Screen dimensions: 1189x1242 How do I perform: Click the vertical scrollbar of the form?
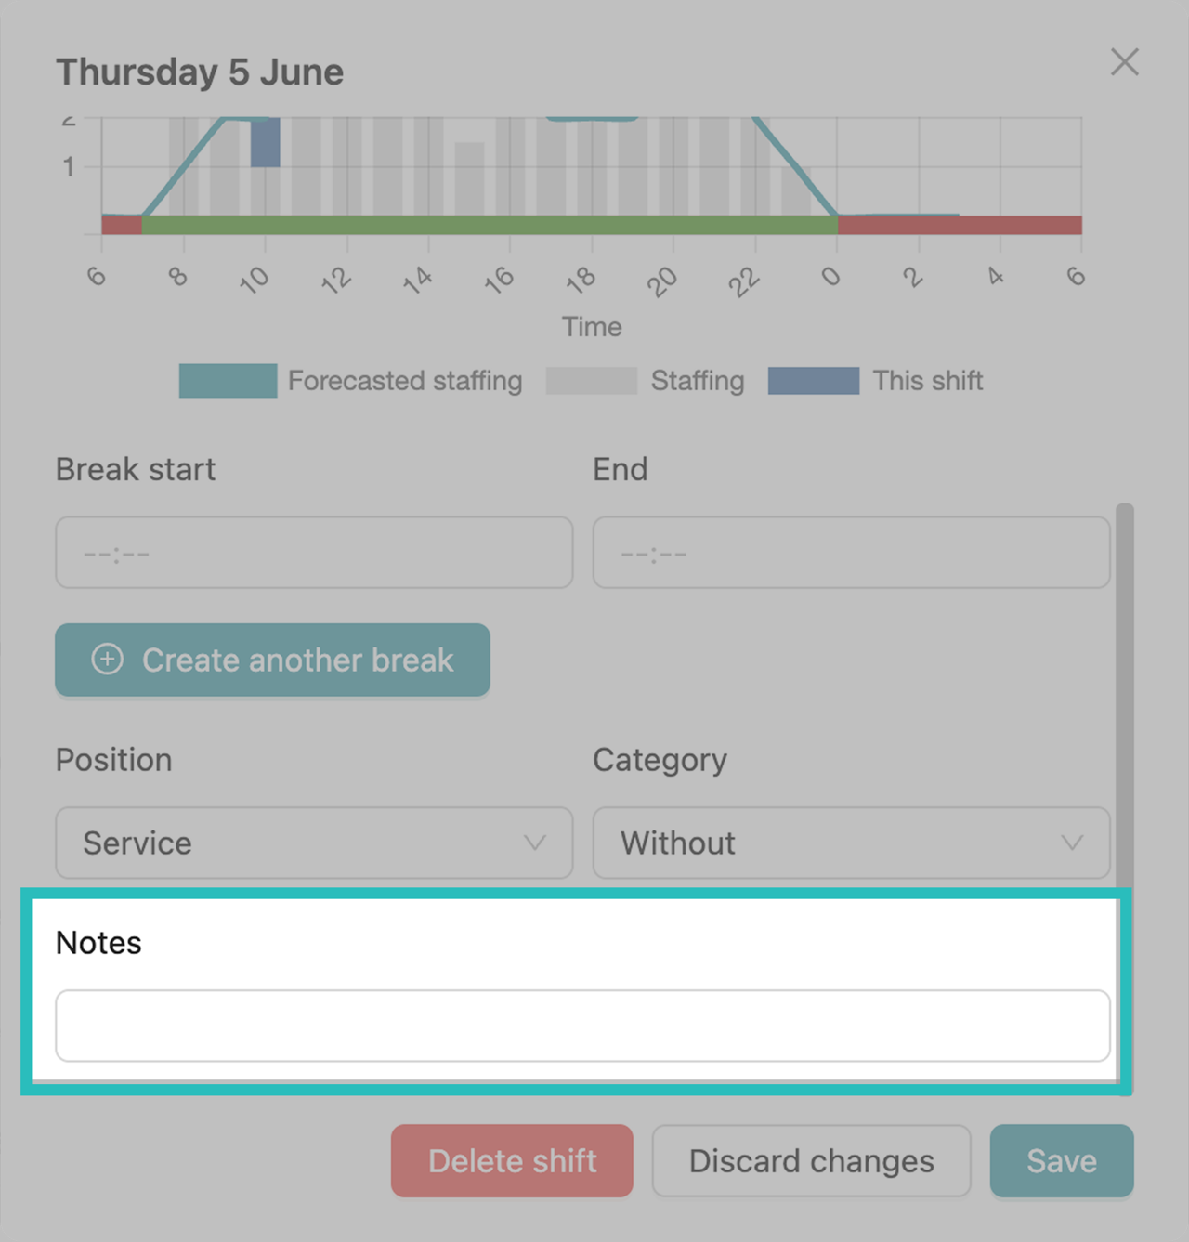pyautogui.click(x=1125, y=697)
